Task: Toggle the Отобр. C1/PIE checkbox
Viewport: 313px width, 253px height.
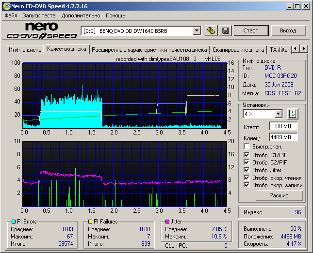Action: click(x=247, y=155)
